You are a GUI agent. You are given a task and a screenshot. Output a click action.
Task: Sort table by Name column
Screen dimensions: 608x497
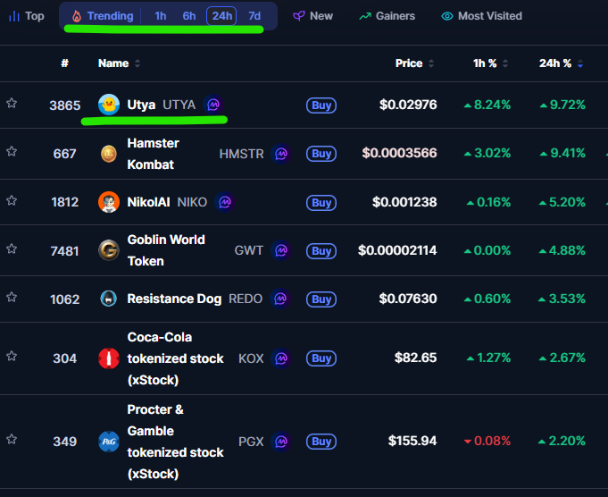tap(119, 63)
